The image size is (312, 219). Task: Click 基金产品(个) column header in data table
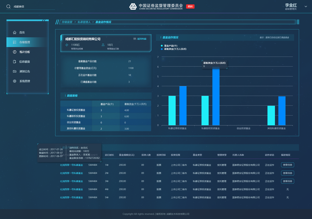pos(107,104)
